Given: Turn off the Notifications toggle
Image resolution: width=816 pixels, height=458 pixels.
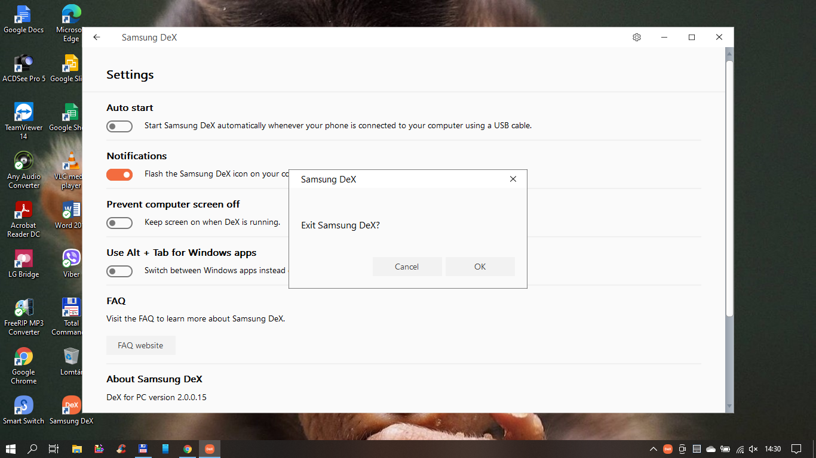Looking at the screenshot, I should click(x=119, y=174).
